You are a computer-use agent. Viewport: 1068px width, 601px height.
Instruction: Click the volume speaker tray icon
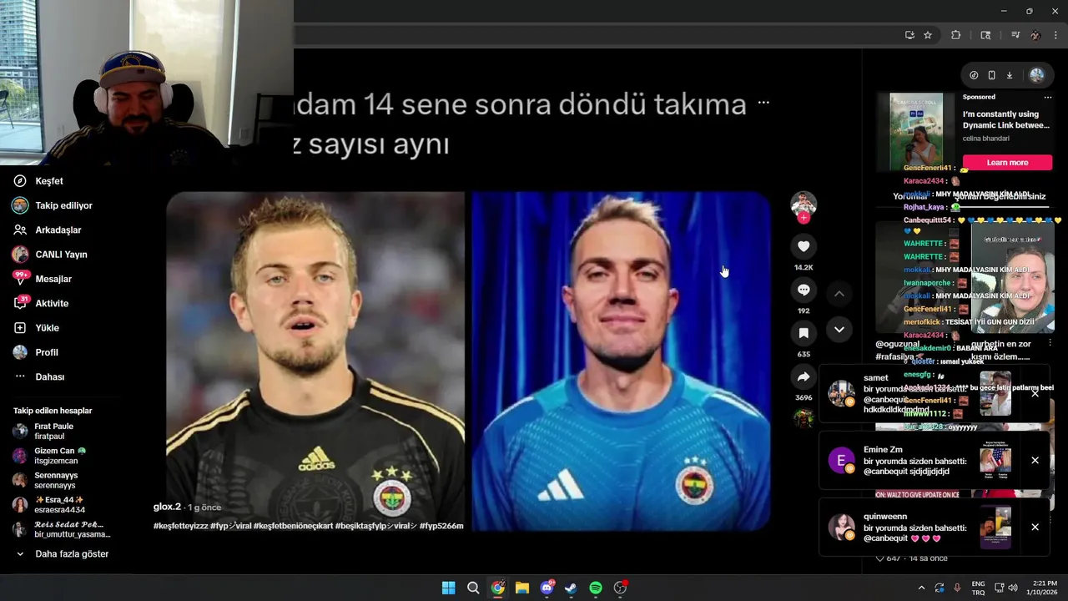point(1013,588)
